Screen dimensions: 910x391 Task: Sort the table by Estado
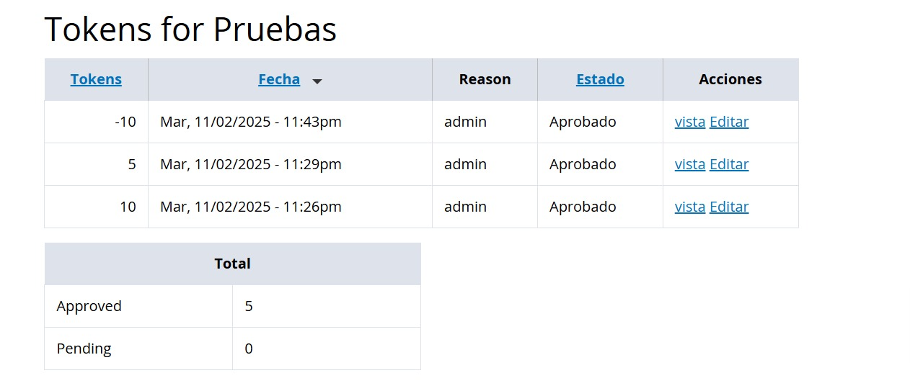point(600,80)
